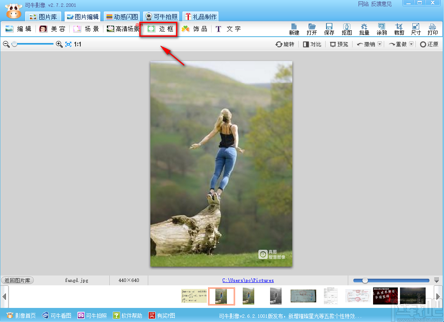Open the C:\Users\pc\Pictures path link
Viewport: 444px width, 322px height.
[x=248, y=280]
